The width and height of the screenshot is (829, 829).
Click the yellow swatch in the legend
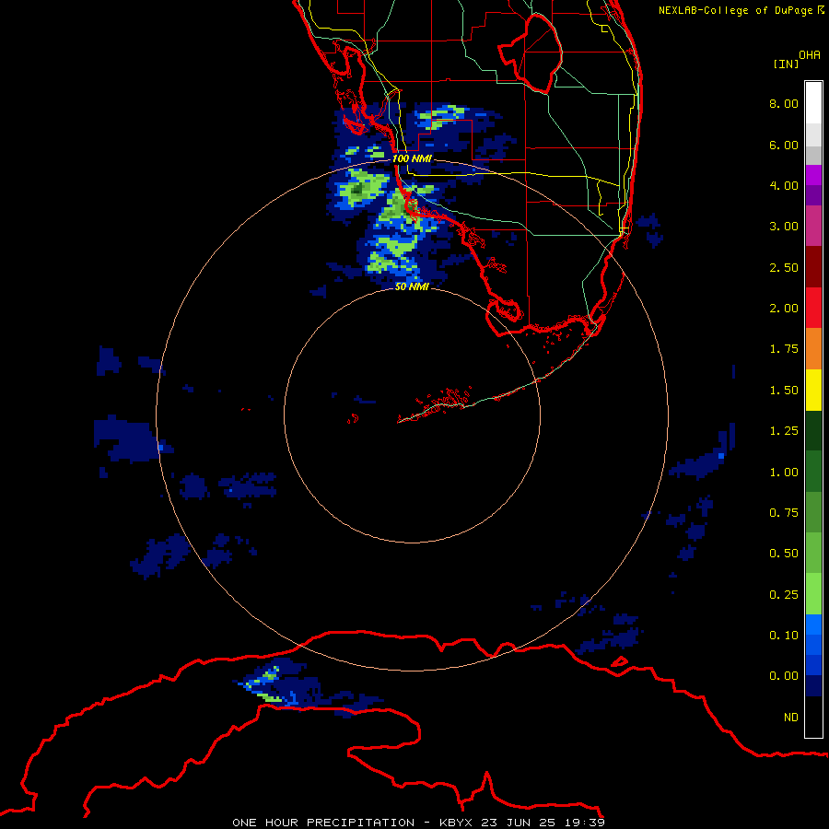[x=813, y=390]
